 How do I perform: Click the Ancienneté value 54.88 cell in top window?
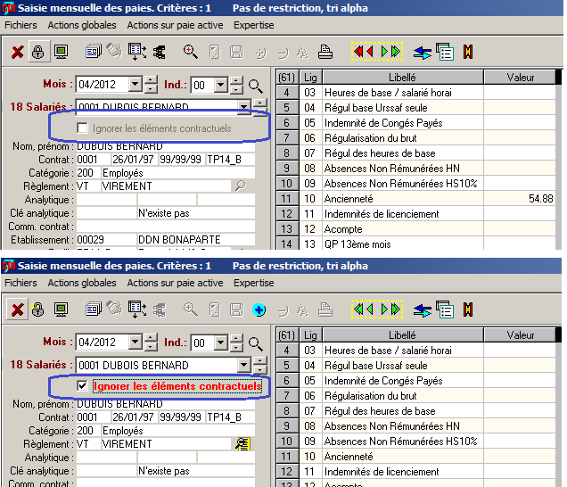point(520,199)
